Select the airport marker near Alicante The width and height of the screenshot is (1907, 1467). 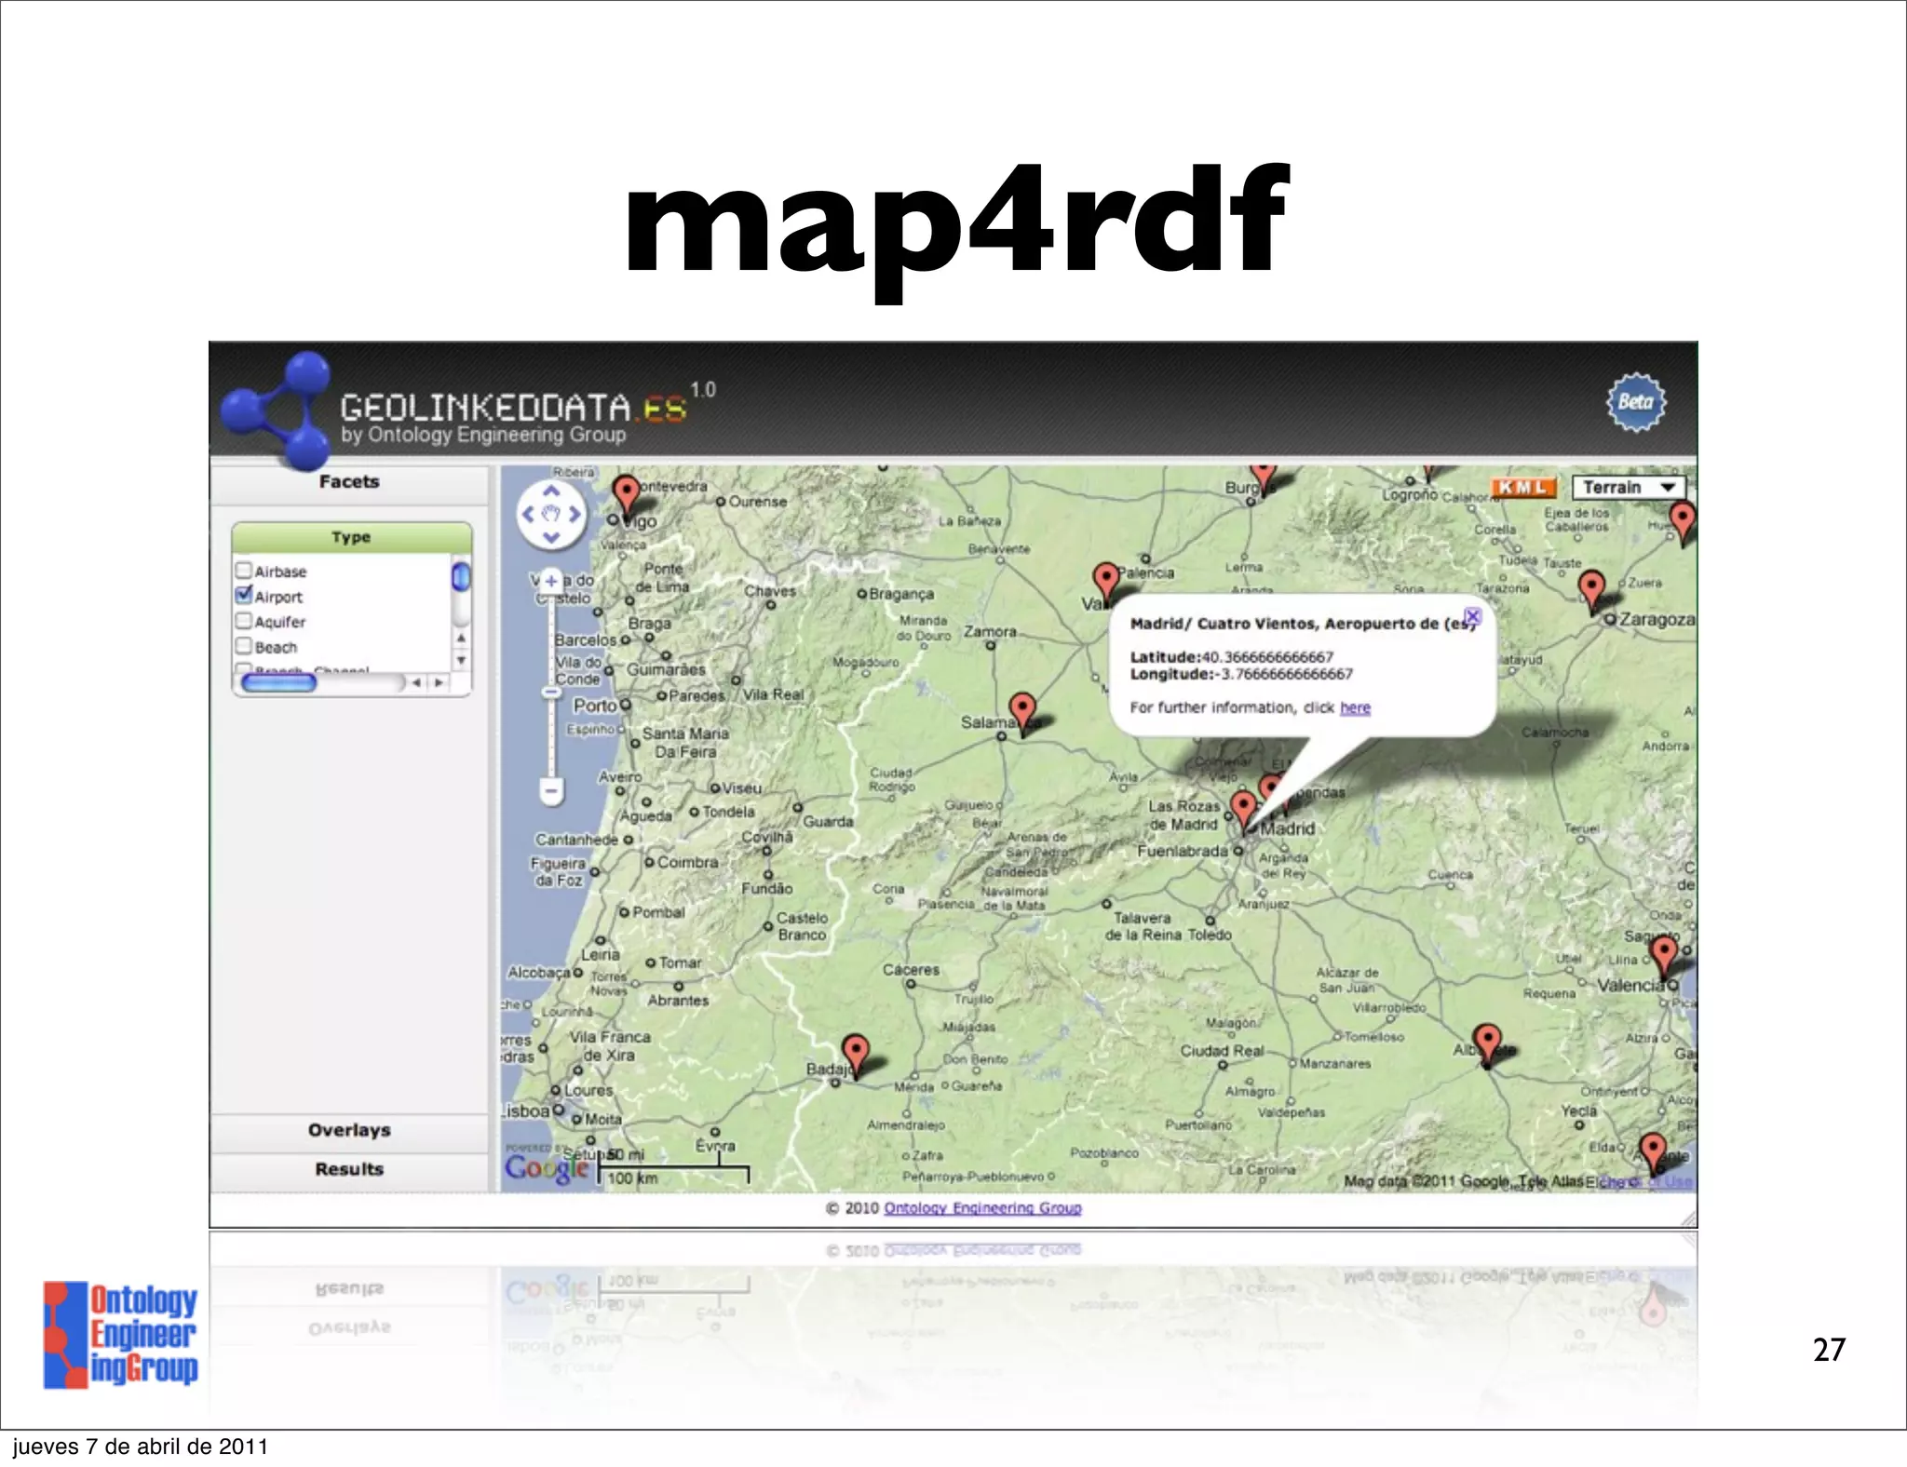pos(1653,1151)
